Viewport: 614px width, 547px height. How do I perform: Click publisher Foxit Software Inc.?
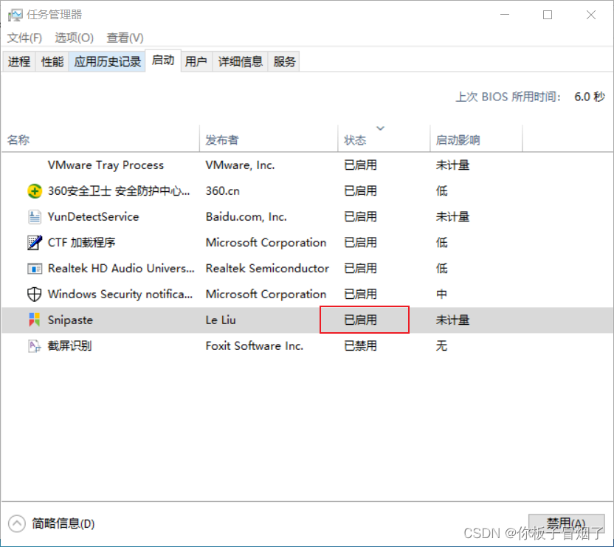coord(254,346)
